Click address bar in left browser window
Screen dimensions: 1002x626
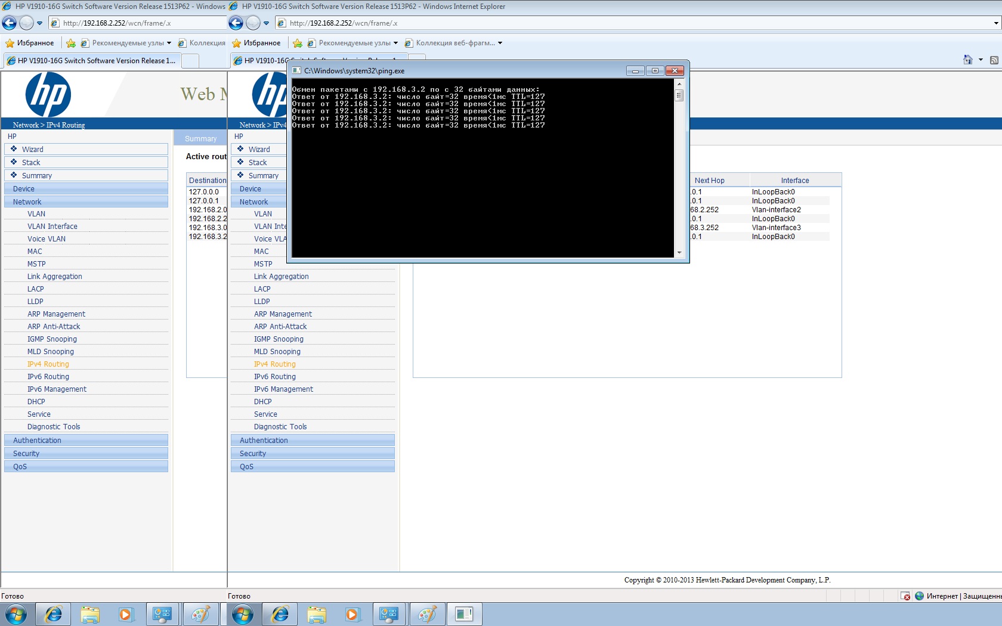(137, 23)
